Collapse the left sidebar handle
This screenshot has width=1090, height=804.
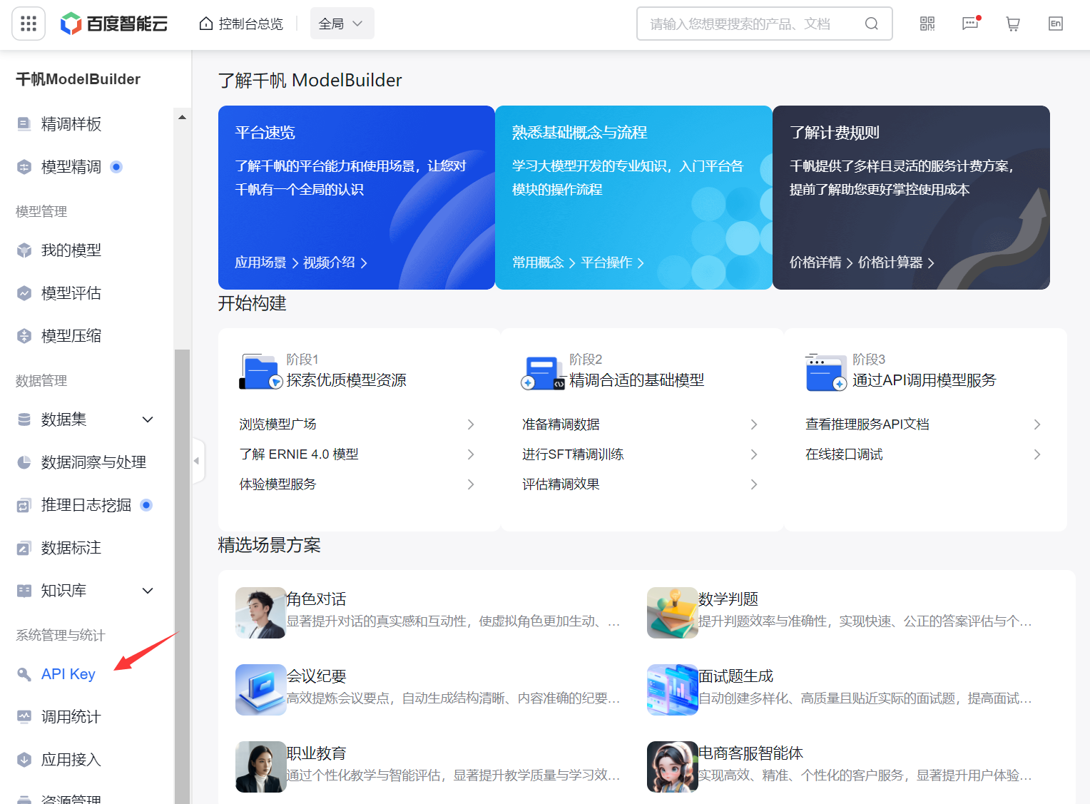[x=198, y=461]
